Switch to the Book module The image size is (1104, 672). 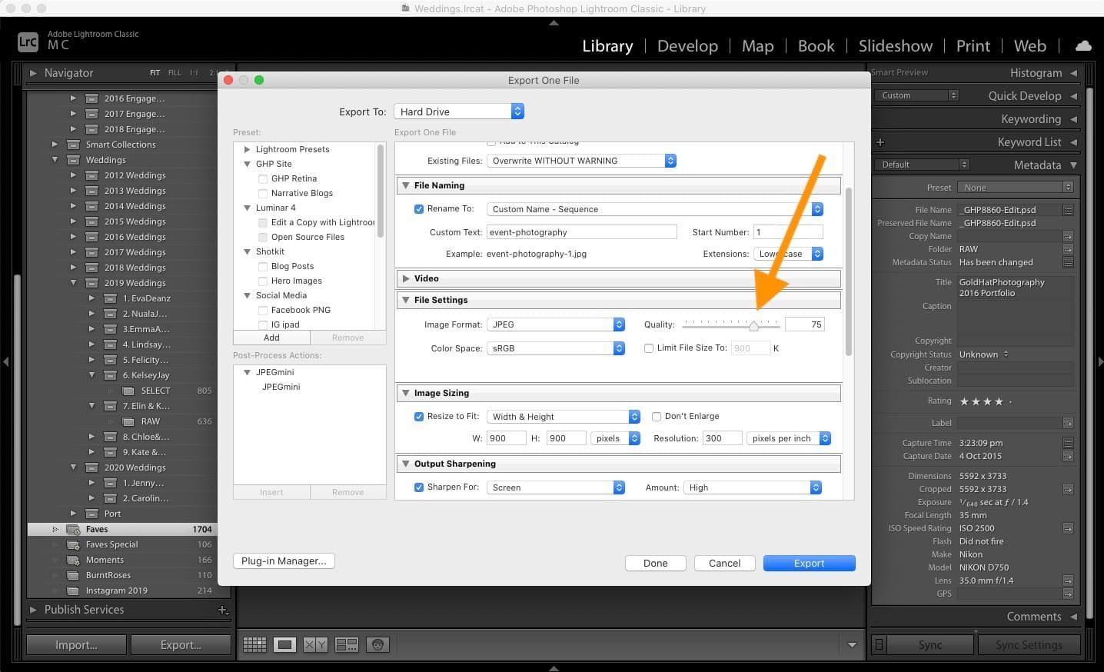(816, 46)
